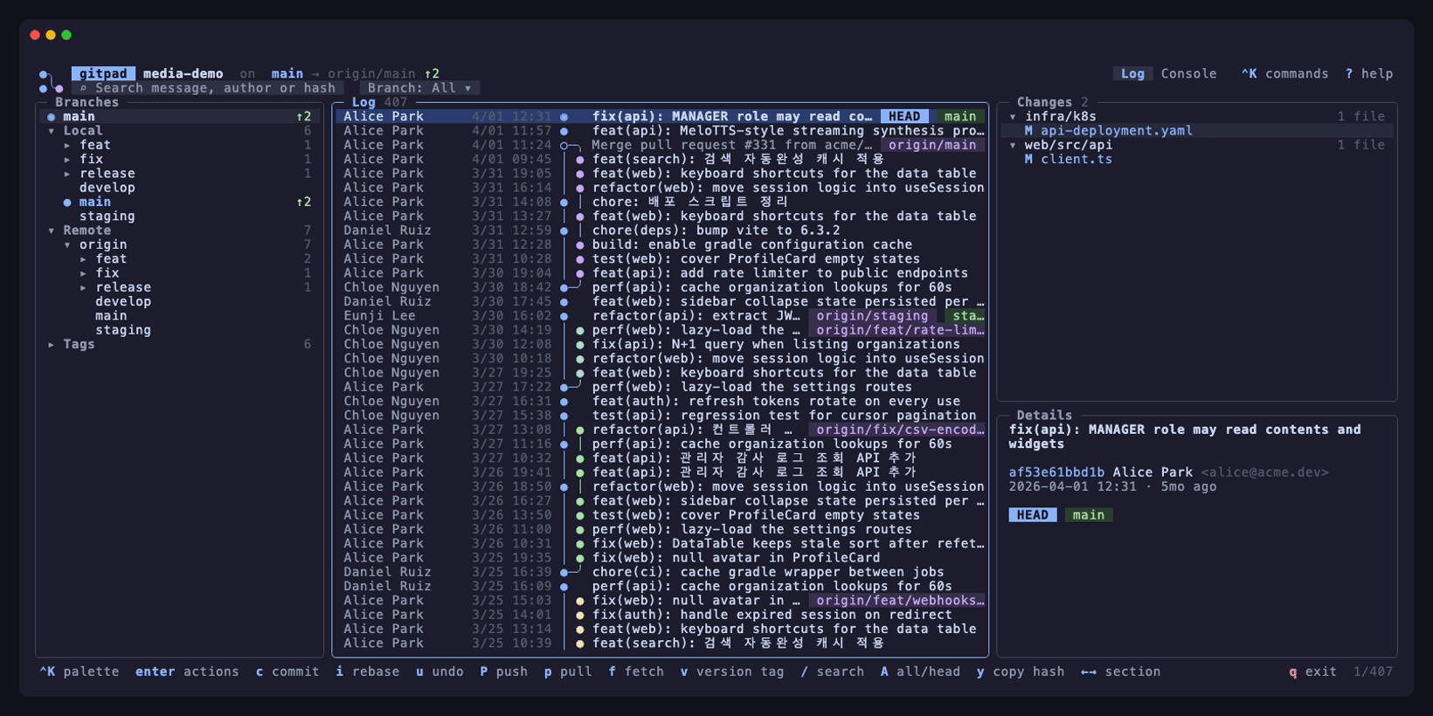
Task: Open client.ts in Changes
Action: point(1076,159)
